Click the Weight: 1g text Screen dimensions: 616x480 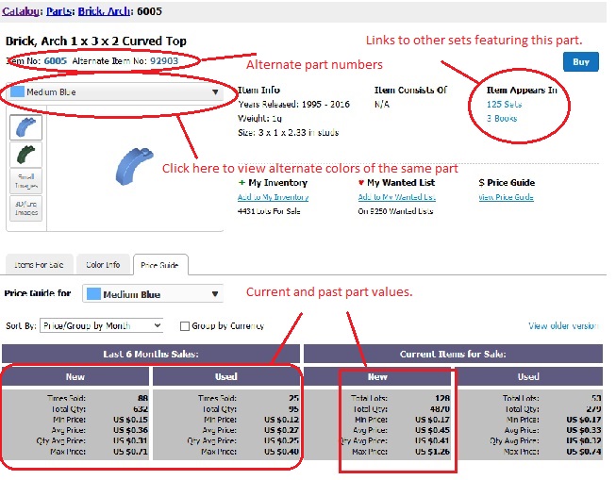tap(259, 118)
